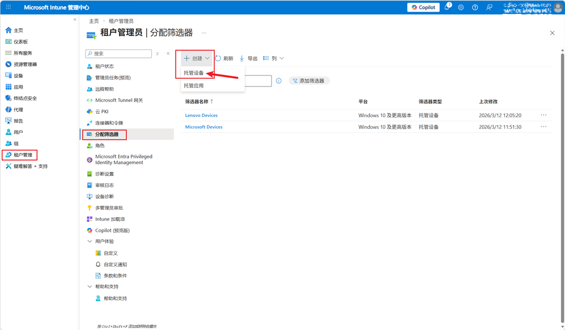Image resolution: width=565 pixels, height=330 pixels.
Task: Select 托管应用 from create menu
Action: 194,86
